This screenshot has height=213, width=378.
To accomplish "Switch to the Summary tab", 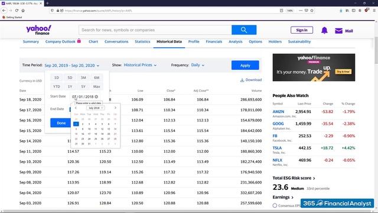I will click(x=31, y=41).
